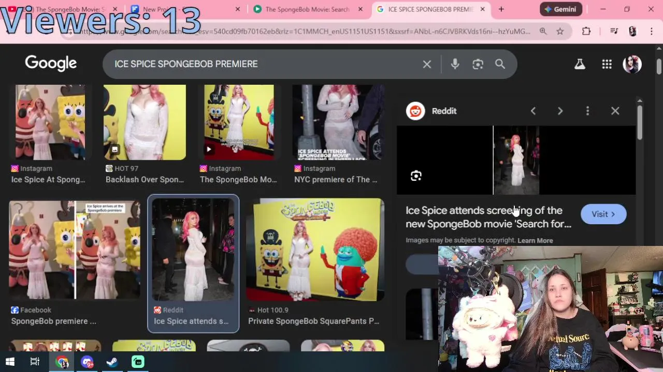Show previous image in Reddit preview panel
The image size is (663, 372).
coord(533,111)
